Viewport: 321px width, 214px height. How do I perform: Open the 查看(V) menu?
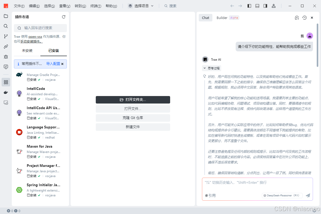(65, 6)
